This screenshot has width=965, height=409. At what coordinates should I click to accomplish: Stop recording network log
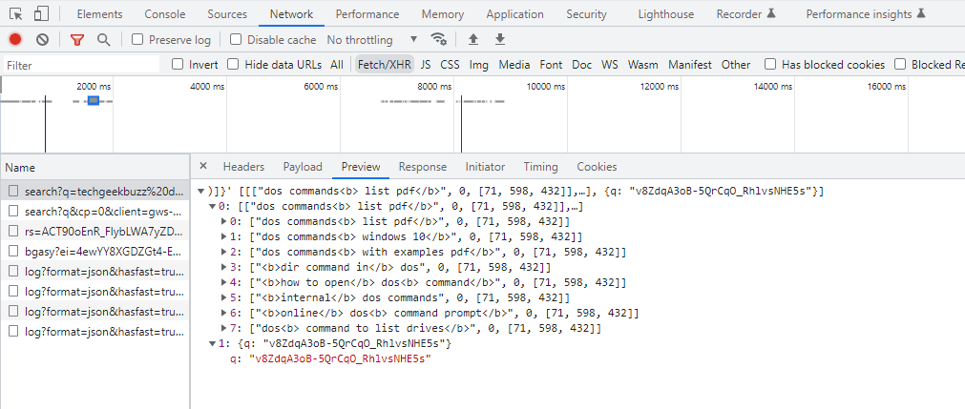[x=15, y=39]
